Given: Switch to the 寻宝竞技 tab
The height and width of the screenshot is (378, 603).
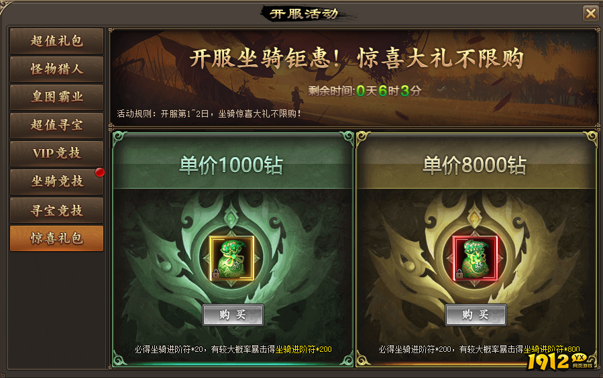Looking at the screenshot, I should tap(56, 210).
